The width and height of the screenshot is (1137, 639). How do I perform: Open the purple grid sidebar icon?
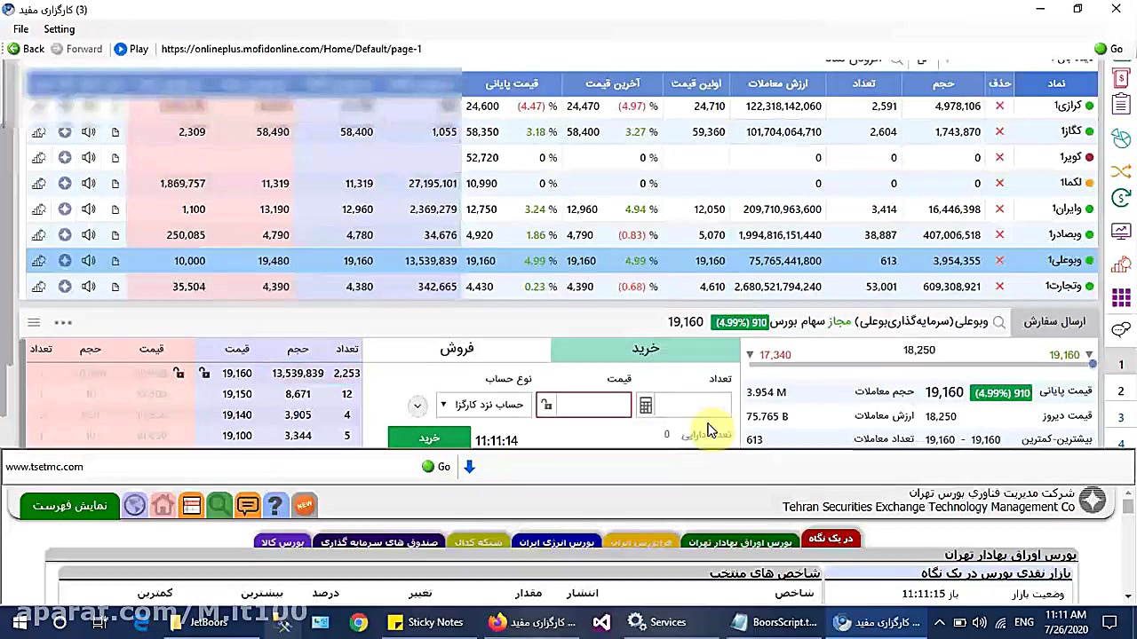pyautogui.click(x=1121, y=297)
